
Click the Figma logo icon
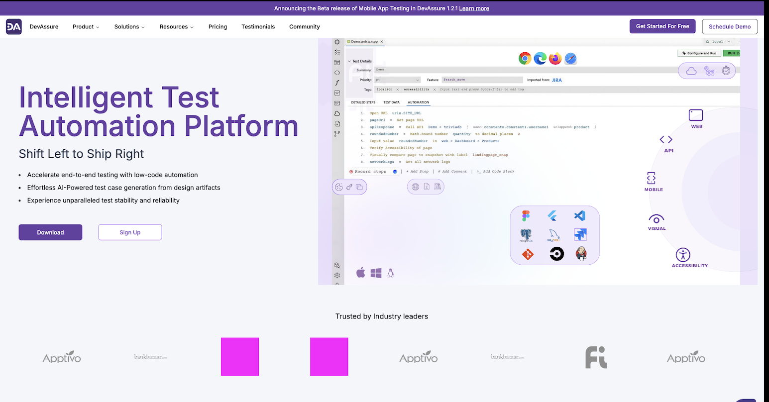click(x=526, y=216)
